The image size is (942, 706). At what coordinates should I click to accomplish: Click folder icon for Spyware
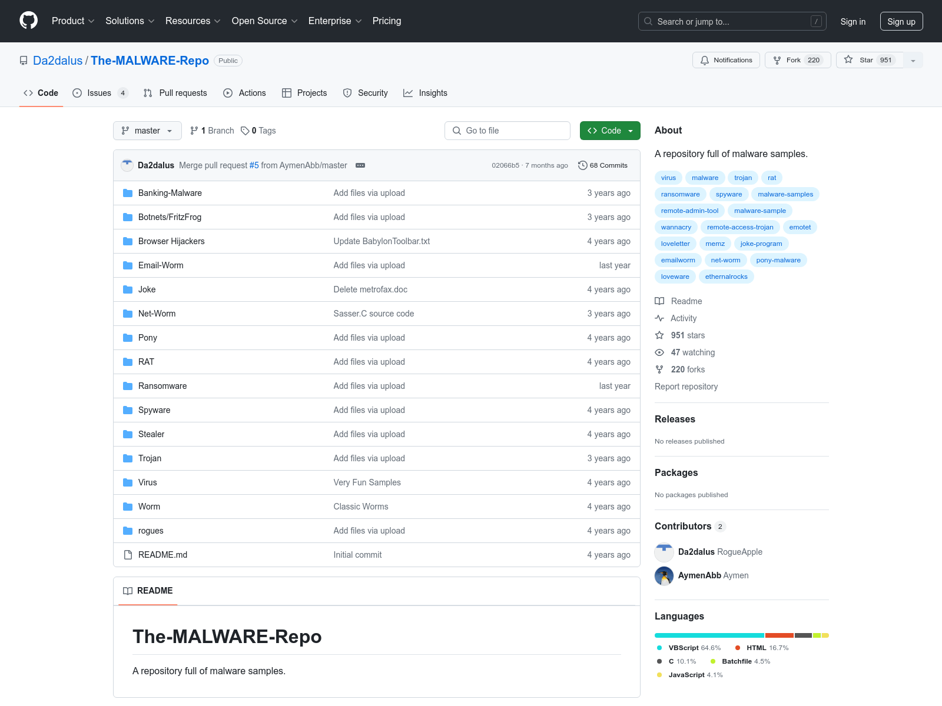128,410
